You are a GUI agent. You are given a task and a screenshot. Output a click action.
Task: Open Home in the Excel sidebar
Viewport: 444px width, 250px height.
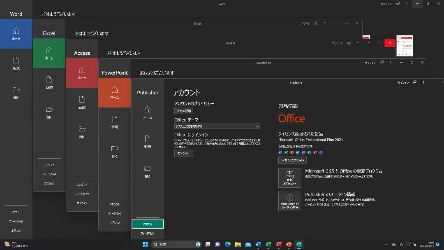point(49,53)
